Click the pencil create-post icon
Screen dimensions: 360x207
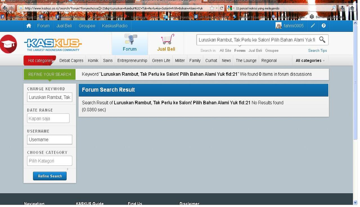click(x=313, y=26)
